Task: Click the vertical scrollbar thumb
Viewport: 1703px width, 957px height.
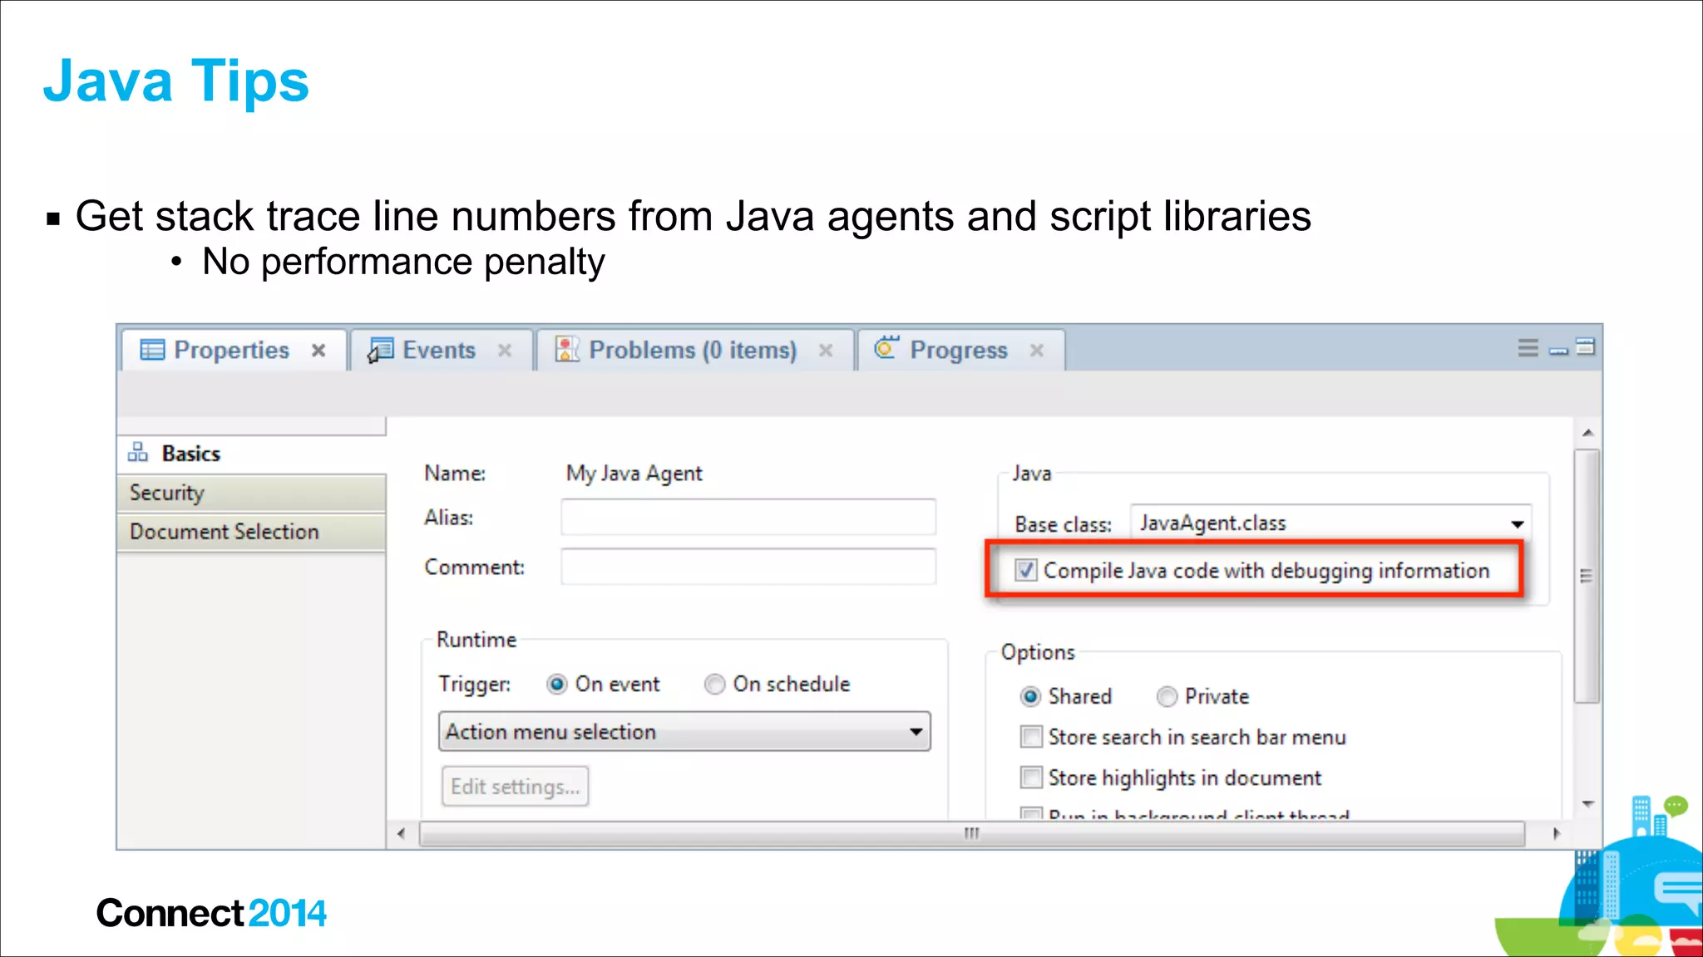Action: pyautogui.click(x=1587, y=576)
